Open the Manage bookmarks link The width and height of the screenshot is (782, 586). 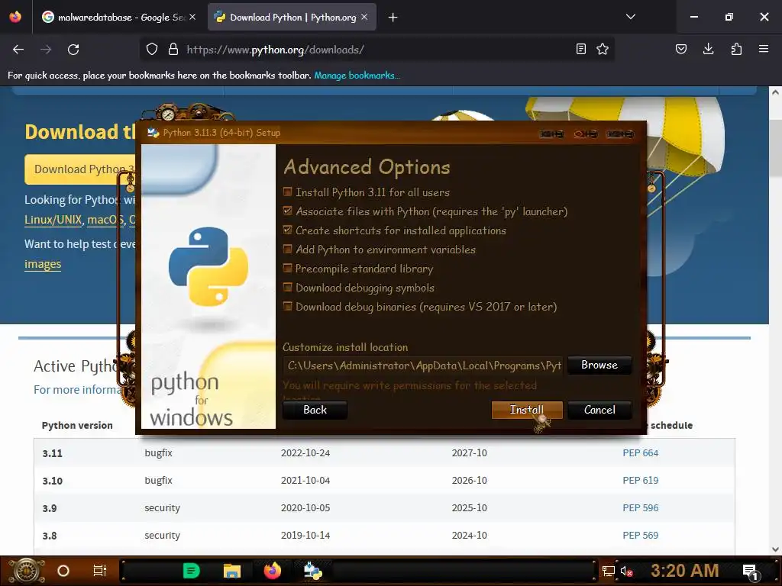[x=357, y=76]
